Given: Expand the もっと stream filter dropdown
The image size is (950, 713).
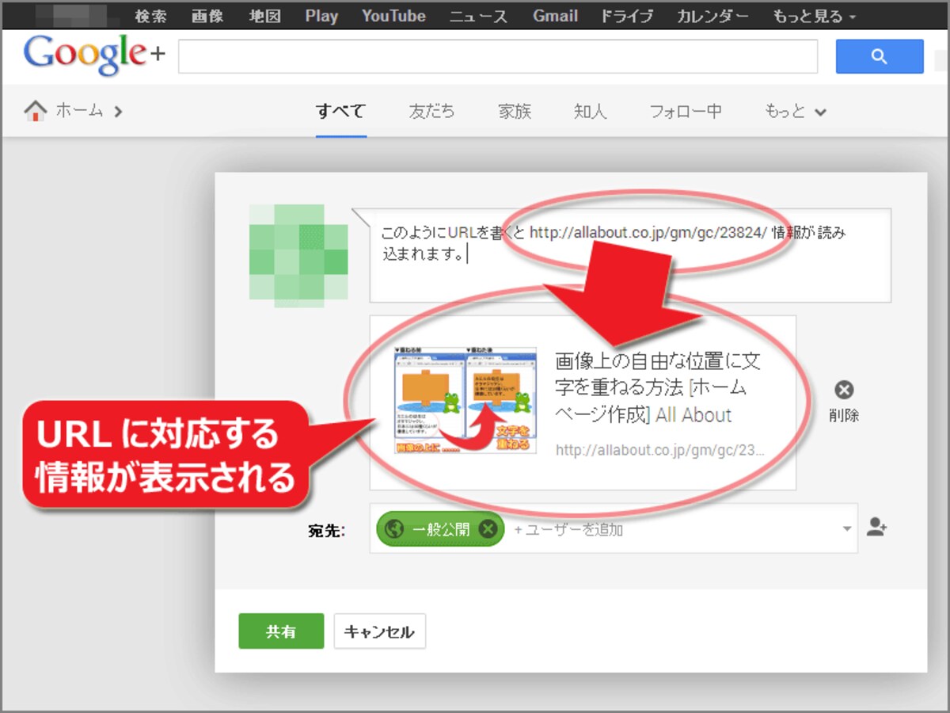Looking at the screenshot, I should (x=796, y=111).
